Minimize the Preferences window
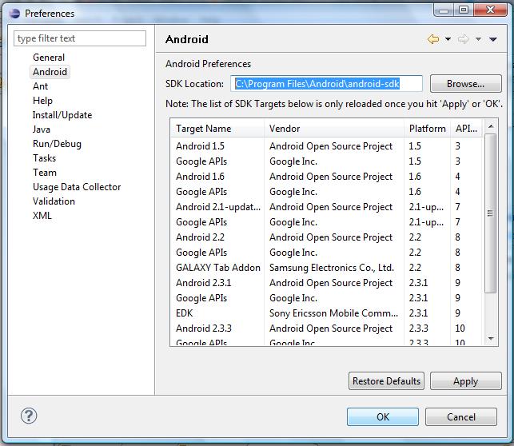 (x=444, y=10)
